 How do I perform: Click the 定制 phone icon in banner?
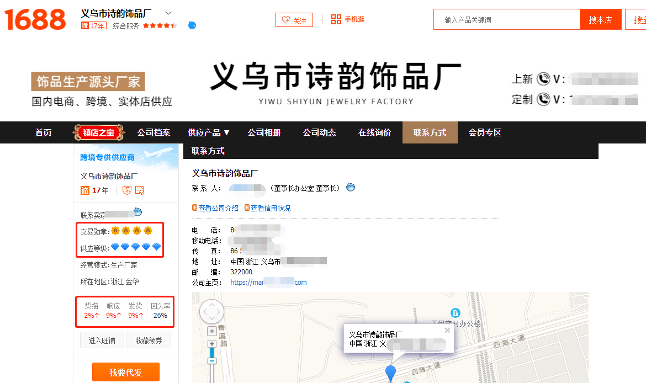(x=543, y=99)
